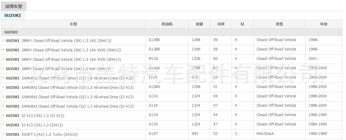Image resolution: width=346 pixels, height=140 pixels.
Task: Click power value 63 in JIMNY 4x4 row
Action: (215, 68)
